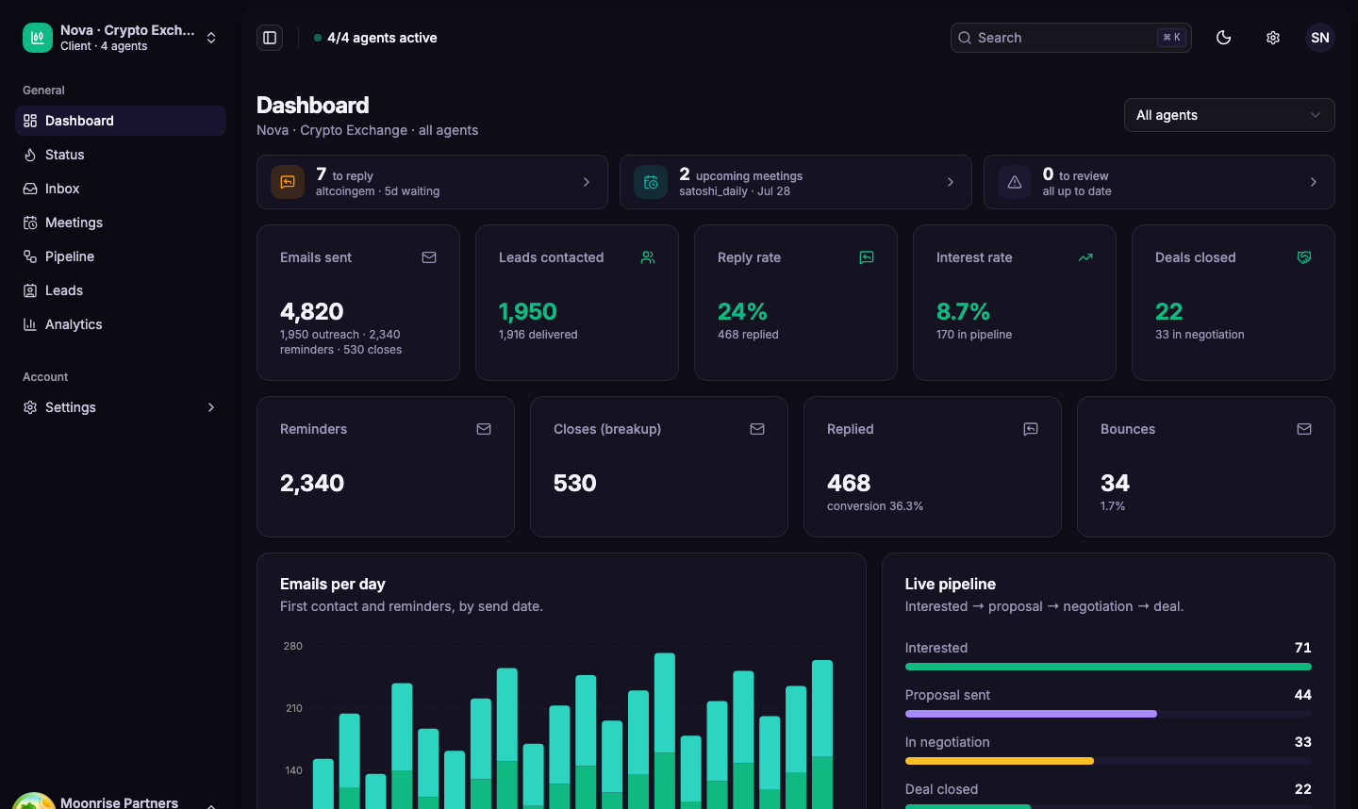Toggle the sidebar panel icon
This screenshot has height=809, width=1358.
[x=270, y=38]
